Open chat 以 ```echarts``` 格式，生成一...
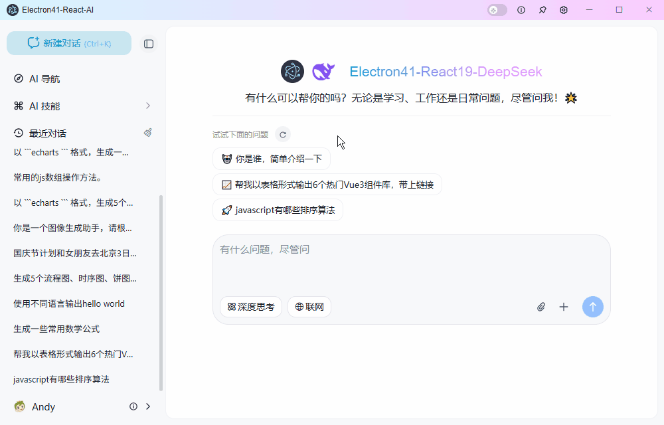The height and width of the screenshot is (425, 664). [71, 152]
